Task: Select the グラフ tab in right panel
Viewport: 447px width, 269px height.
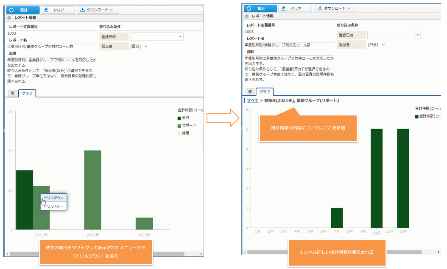Action: pos(264,92)
